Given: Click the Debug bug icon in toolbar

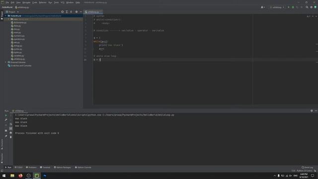Looking at the screenshot, I should (293, 7).
